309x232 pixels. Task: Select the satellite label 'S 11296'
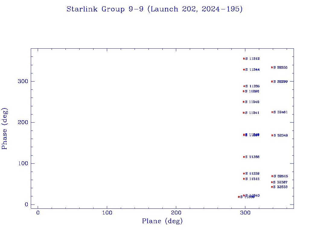(x=252, y=91)
